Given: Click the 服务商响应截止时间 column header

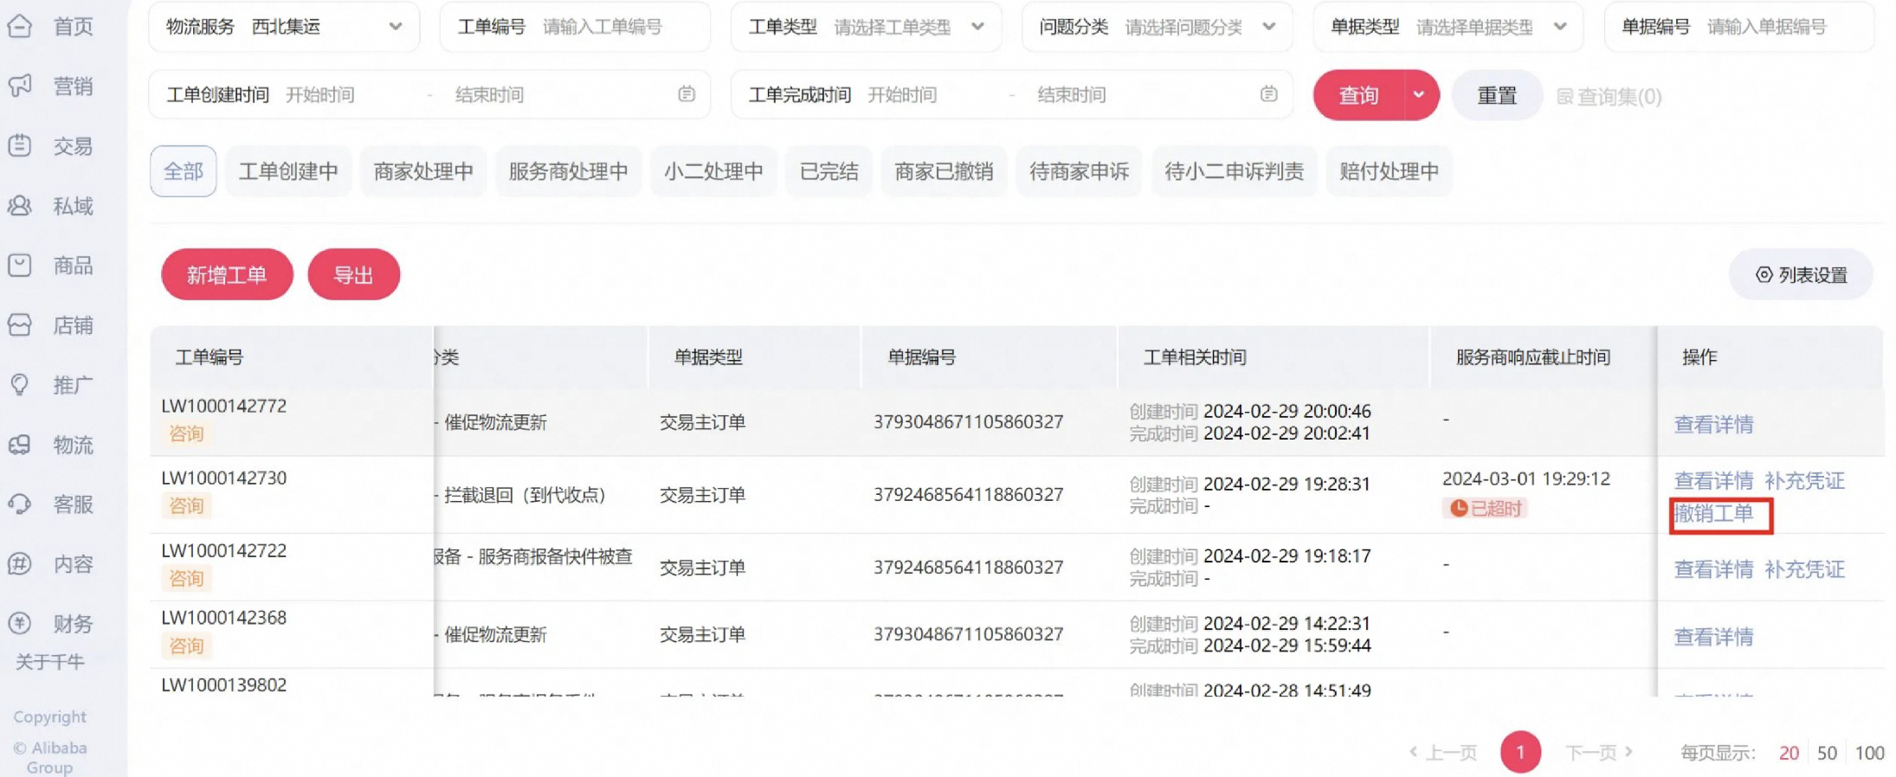Looking at the screenshot, I should pyautogui.click(x=1532, y=357).
